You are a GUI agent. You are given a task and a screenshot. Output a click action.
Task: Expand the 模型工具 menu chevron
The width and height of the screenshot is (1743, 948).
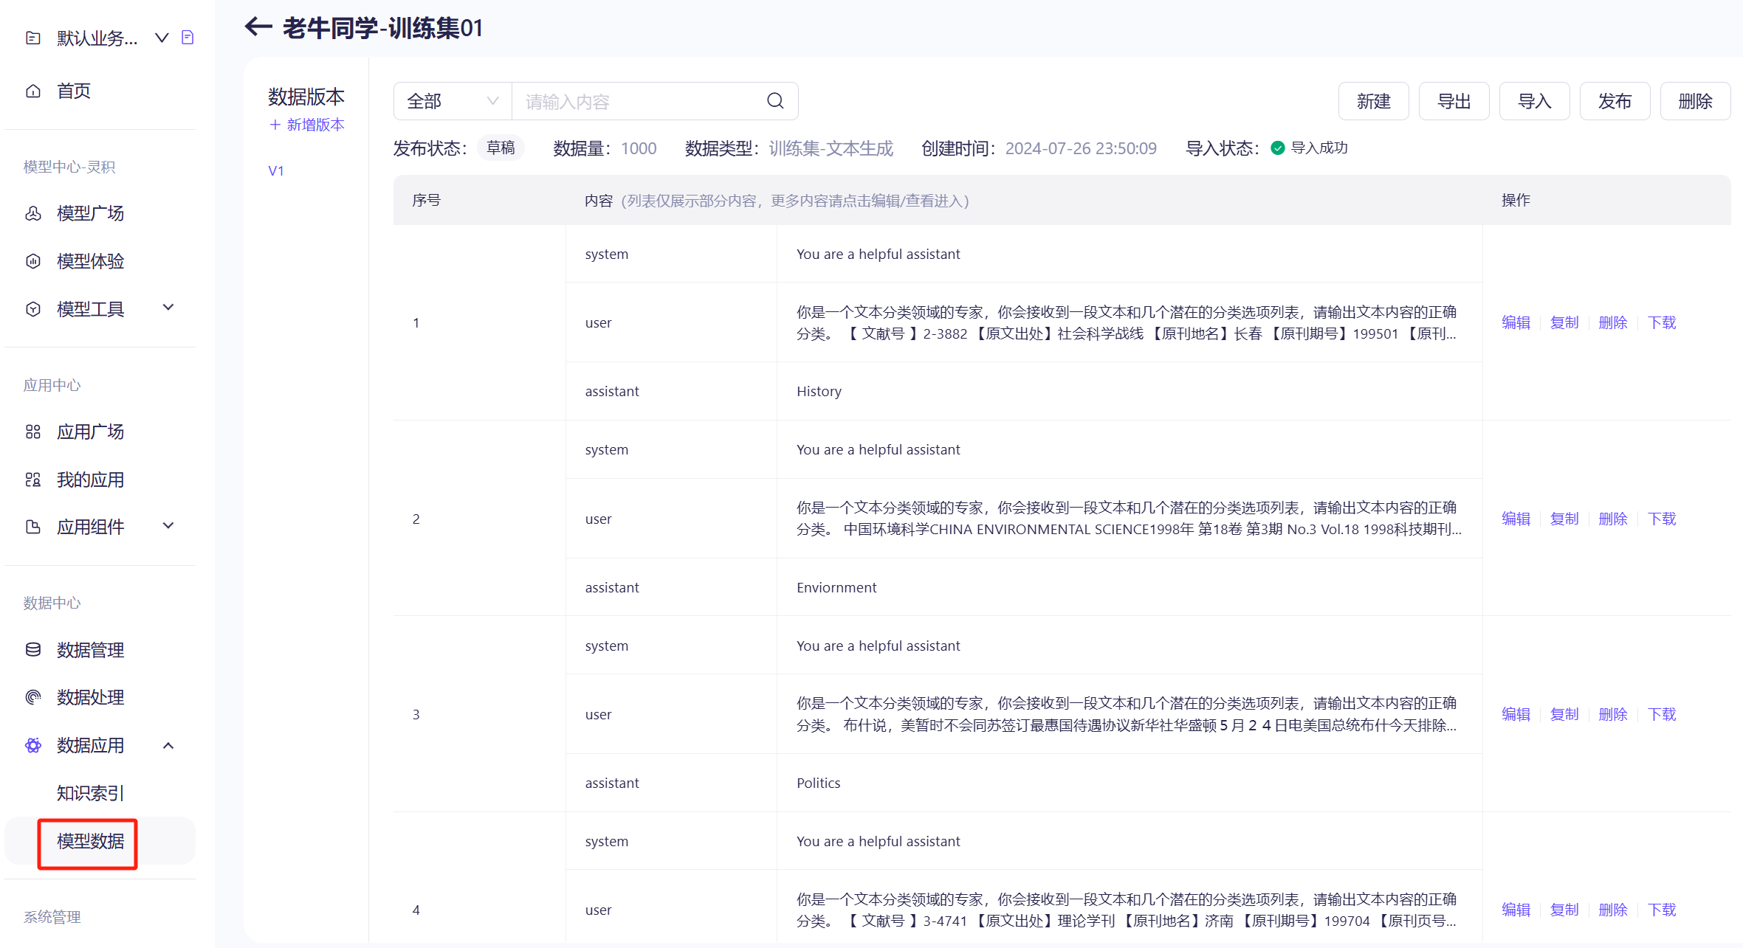pos(168,308)
